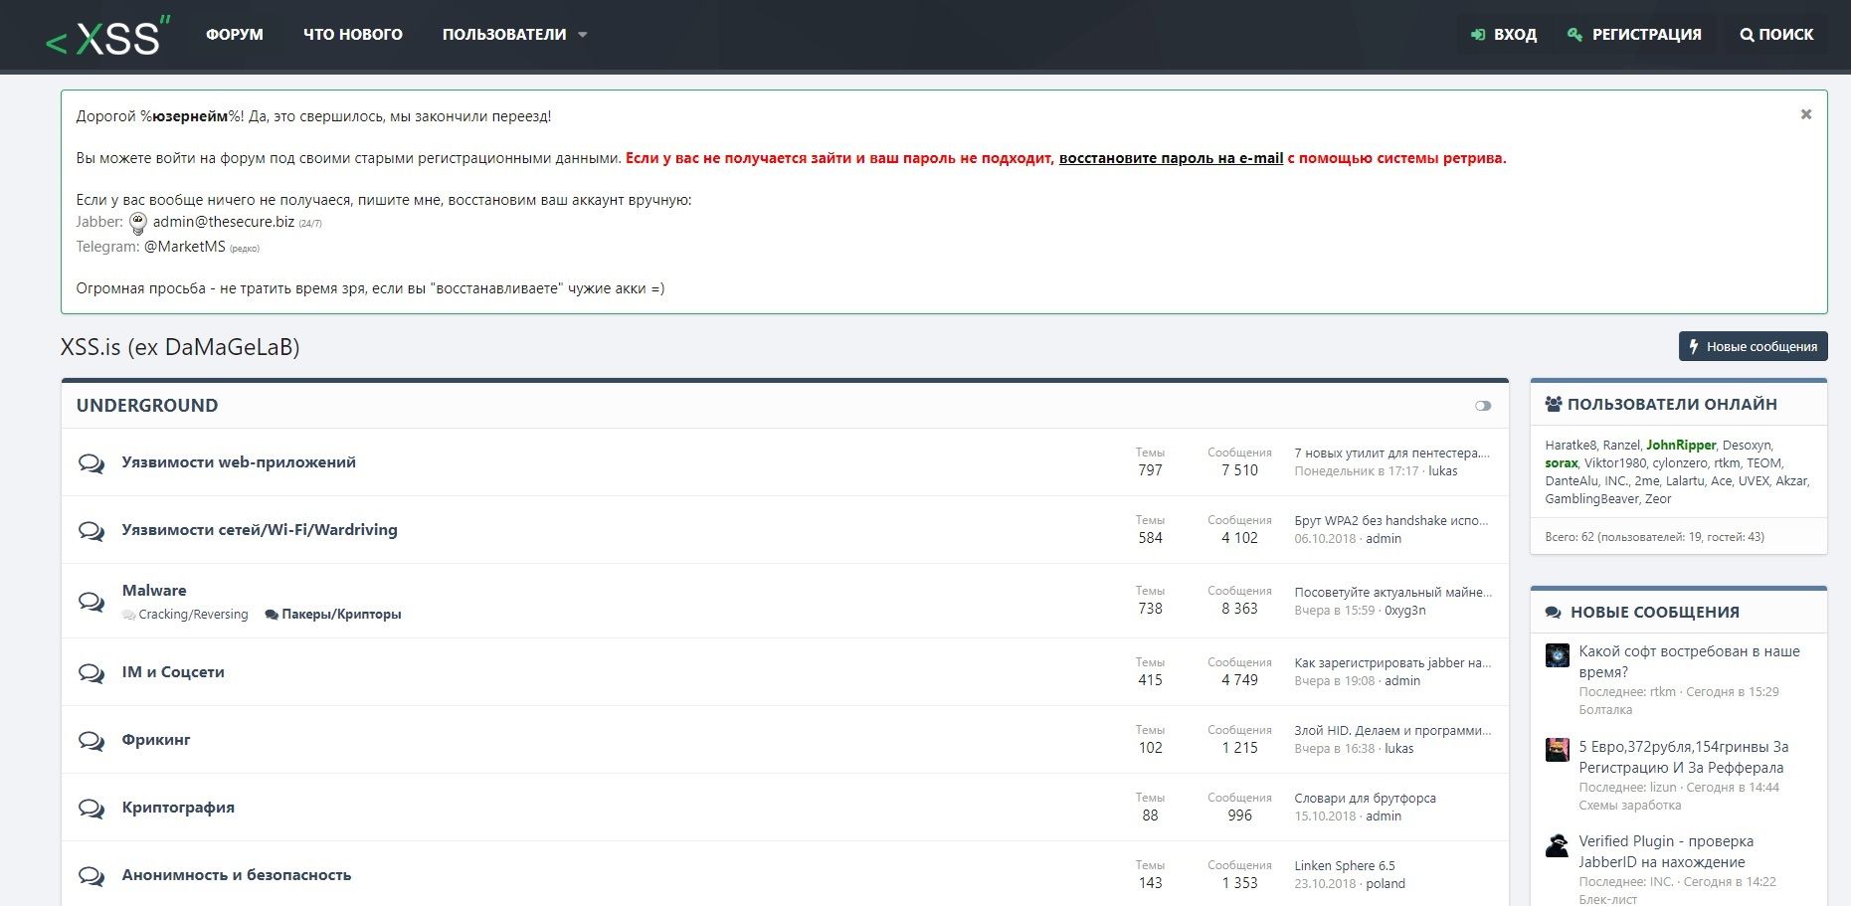The image size is (1851, 906).
Task: Open the Регистрация sign-up button
Action: [x=1634, y=35]
